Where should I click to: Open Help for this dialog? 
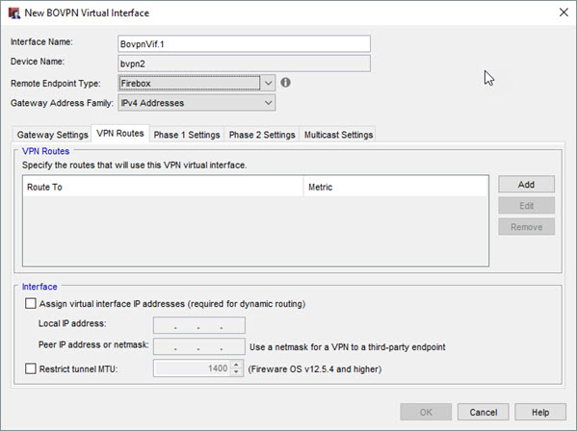click(540, 413)
